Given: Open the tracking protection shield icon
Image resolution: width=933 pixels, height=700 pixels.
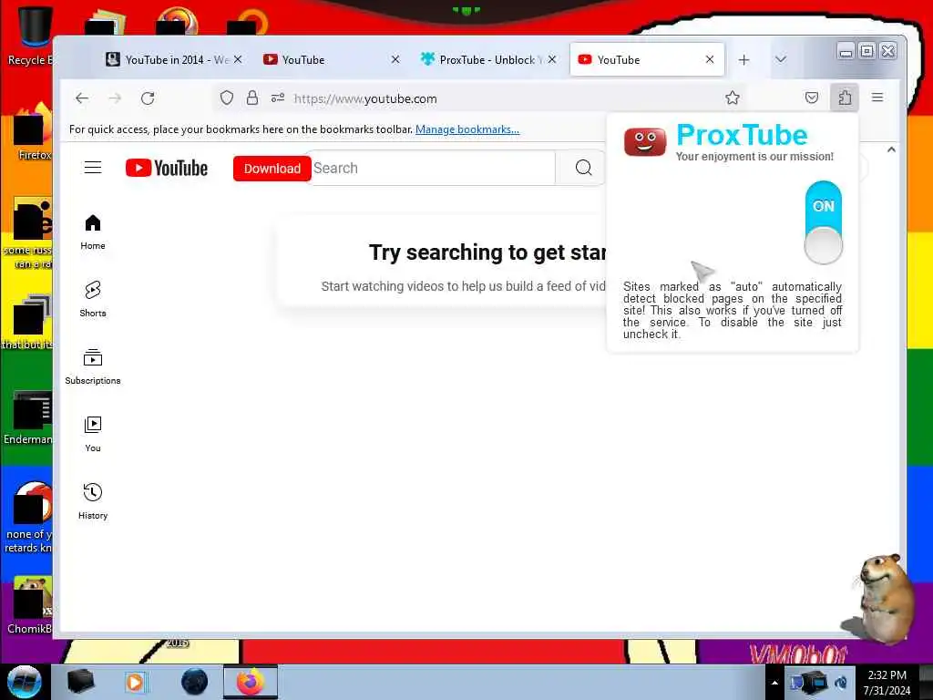Looking at the screenshot, I should click(227, 98).
